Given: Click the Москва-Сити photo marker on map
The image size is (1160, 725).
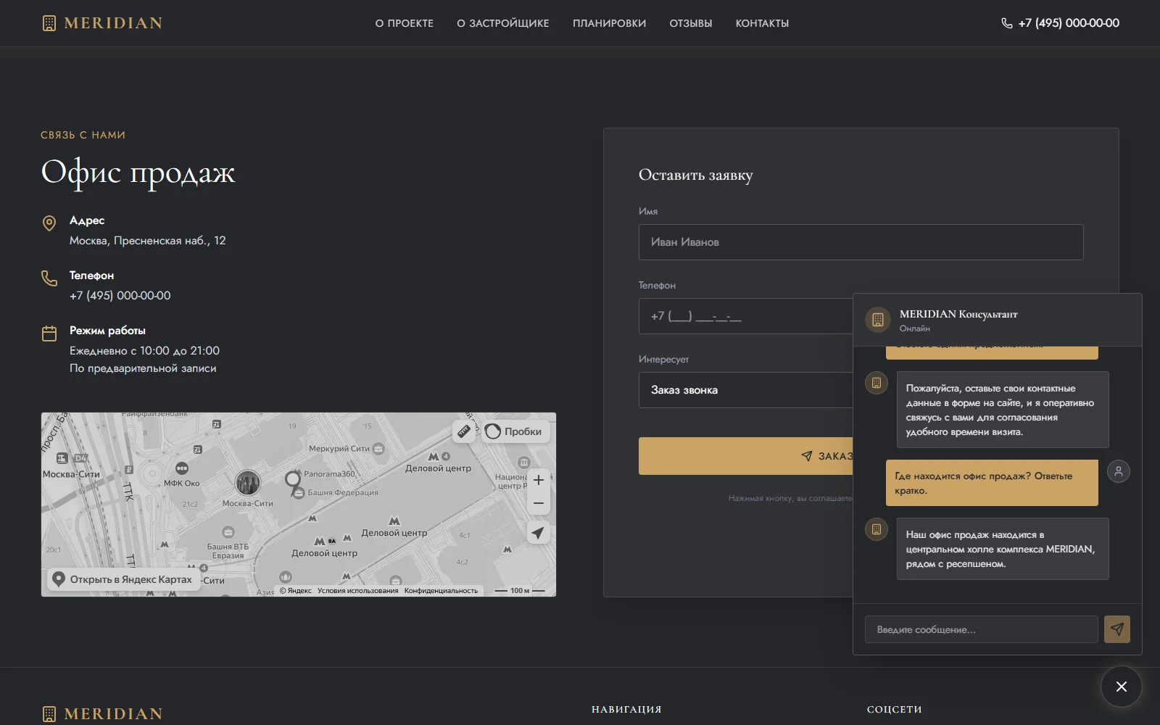Looking at the screenshot, I should [x=248, y=482].
